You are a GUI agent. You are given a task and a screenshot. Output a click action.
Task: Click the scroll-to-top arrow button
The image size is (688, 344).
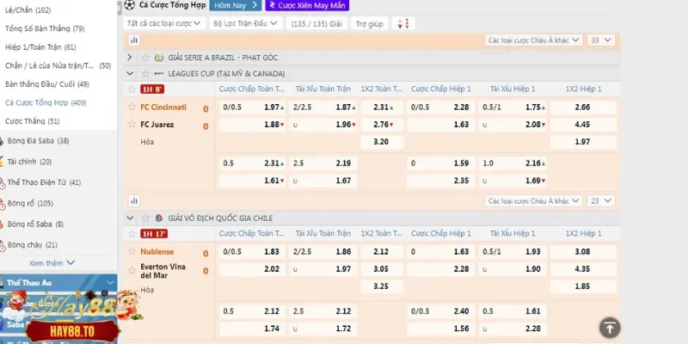(x=609, y=328)
